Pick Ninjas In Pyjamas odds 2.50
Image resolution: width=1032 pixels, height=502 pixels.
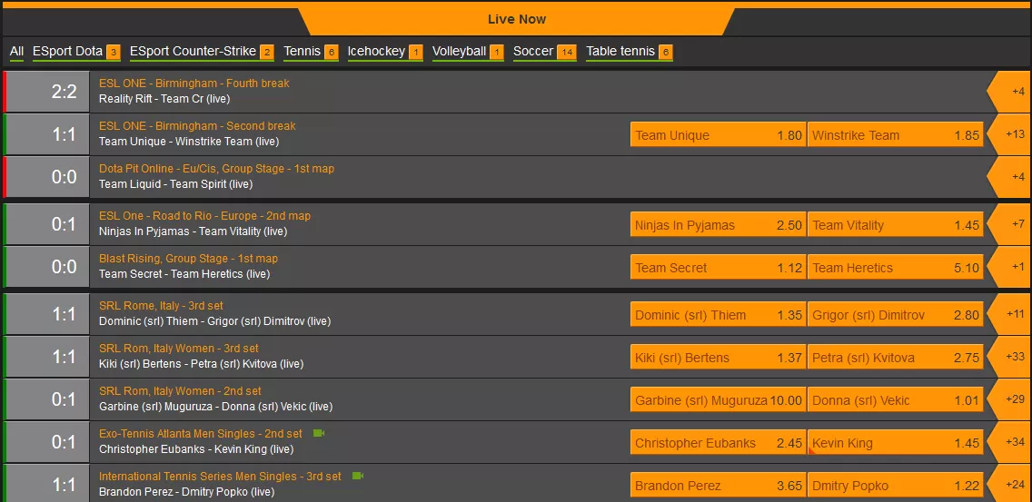pos(718,225)
